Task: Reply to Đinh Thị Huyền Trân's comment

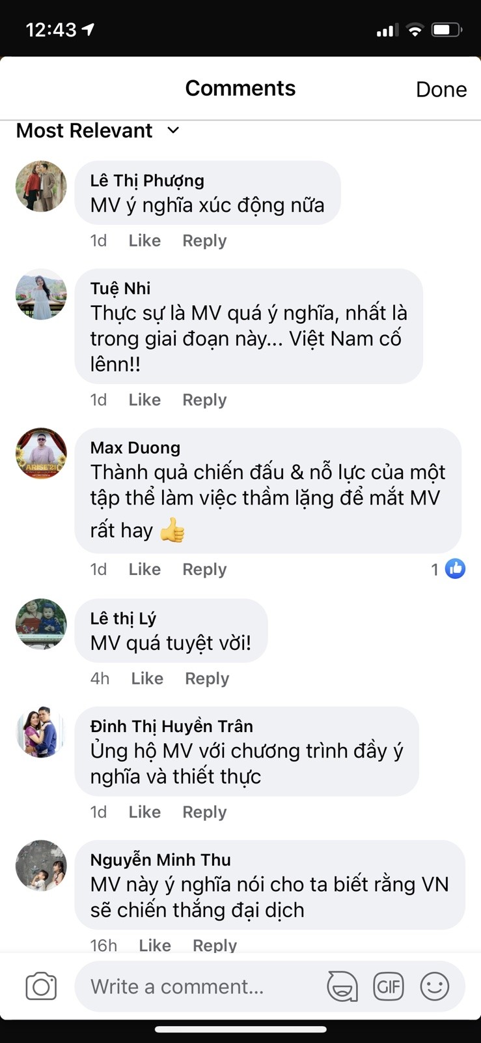Action: tap(204, 812)
